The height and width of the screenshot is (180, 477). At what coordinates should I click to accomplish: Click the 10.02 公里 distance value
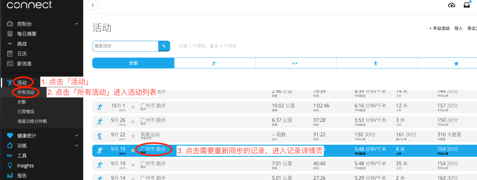[x=283, y=106]
